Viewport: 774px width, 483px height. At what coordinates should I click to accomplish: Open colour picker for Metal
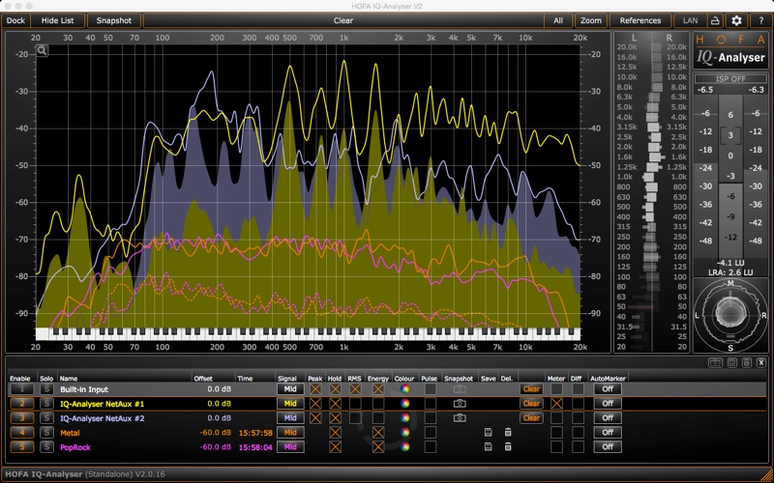pos(404,433)
